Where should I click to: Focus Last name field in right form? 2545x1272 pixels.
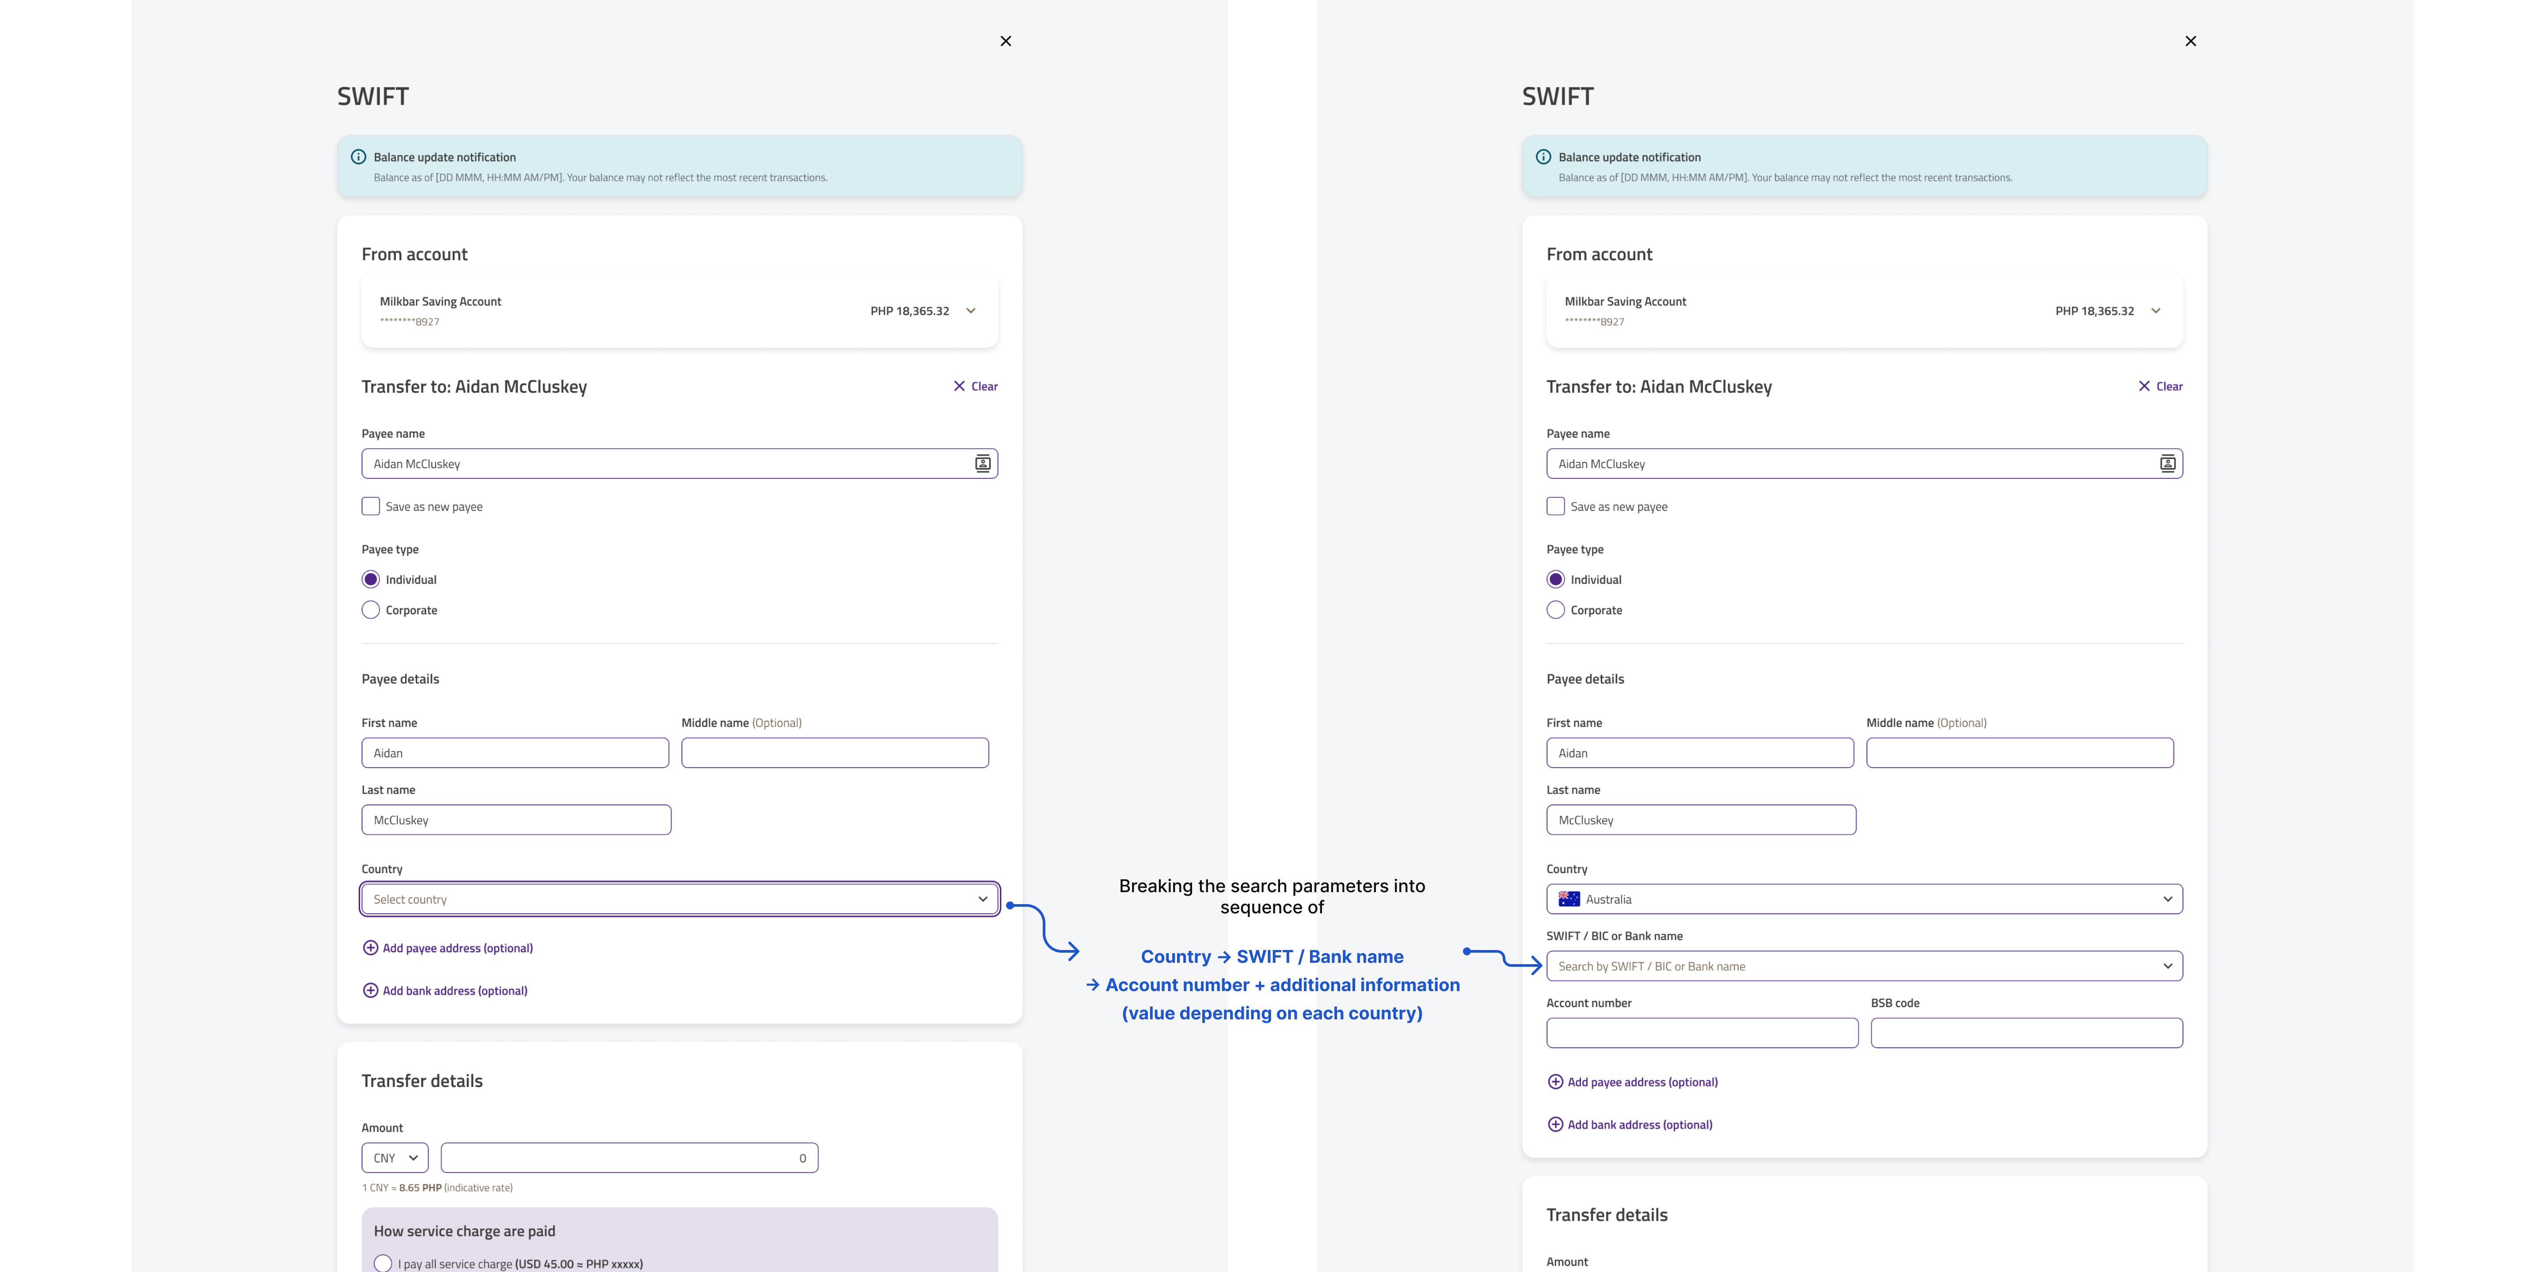click(x=1700, y=821)
